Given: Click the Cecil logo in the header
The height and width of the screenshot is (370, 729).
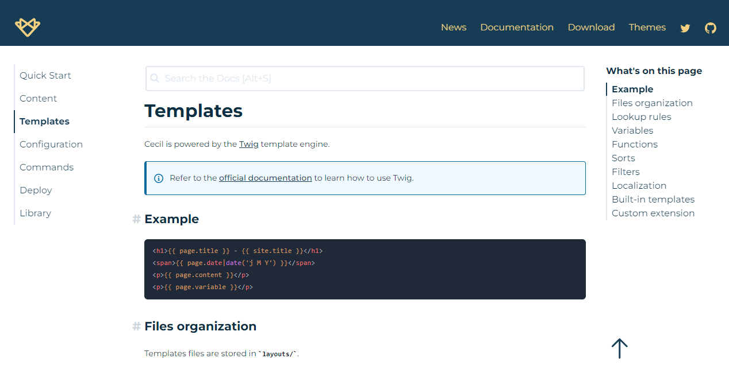Looking at the screenshot, I should [27, 26].
